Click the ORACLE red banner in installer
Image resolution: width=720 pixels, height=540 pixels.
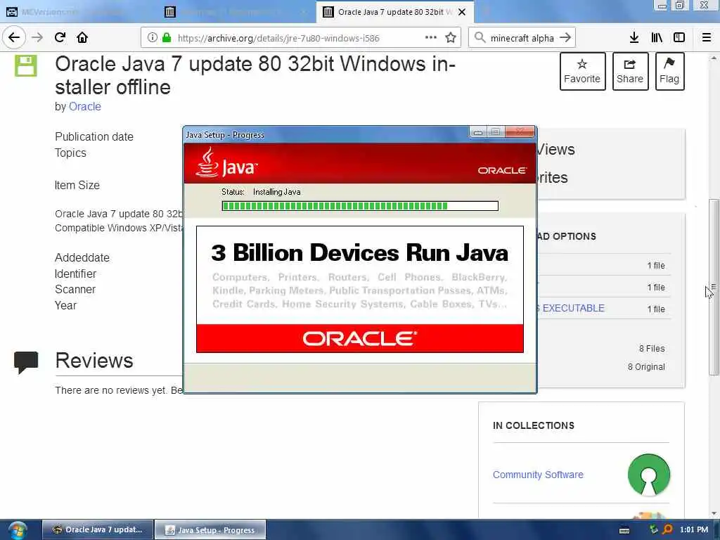click(360, 338)
